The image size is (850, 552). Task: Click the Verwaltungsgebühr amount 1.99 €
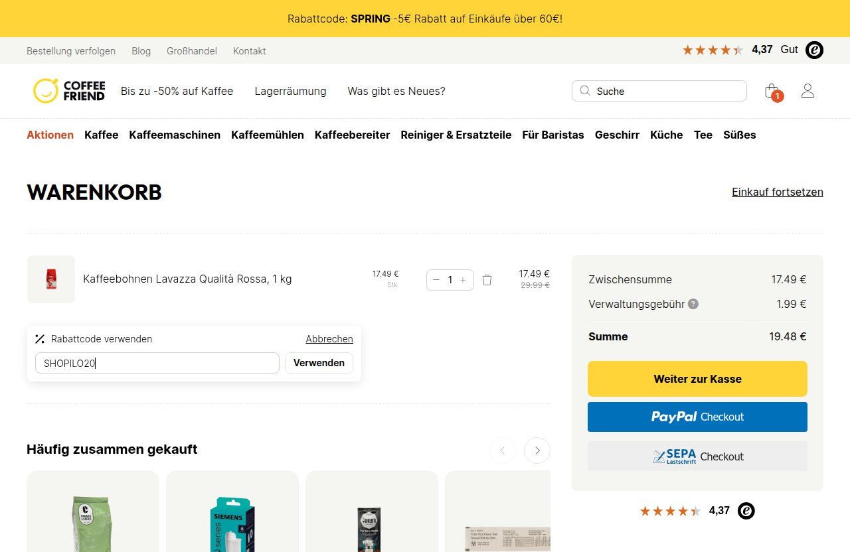(792, 304)
